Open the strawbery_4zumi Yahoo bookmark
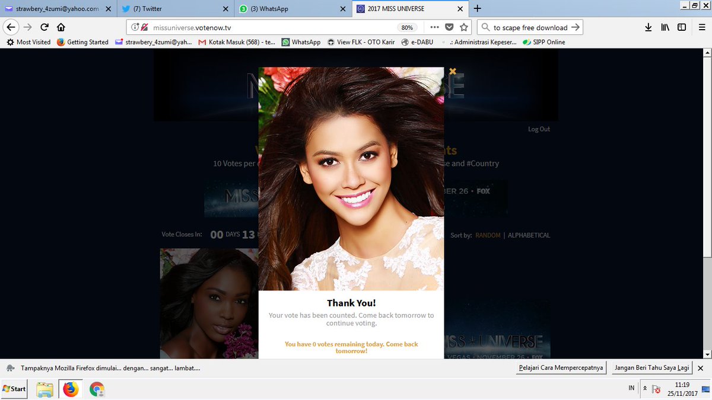Viewport: 712px width, 400px height. point(154,42)
